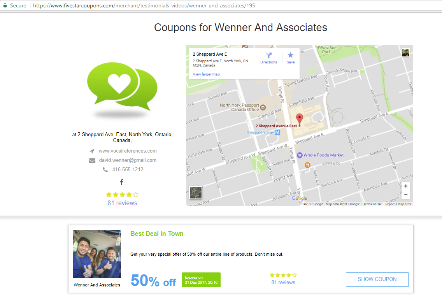Image resolution: width=442 pixels, height=295 pixels.
Task: Click the coupon photo of Wenner And Associates
Action: tap(96, 254)
